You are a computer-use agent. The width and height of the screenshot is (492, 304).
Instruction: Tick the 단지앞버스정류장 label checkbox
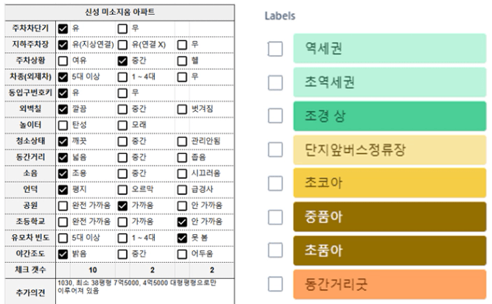[275, 149]
